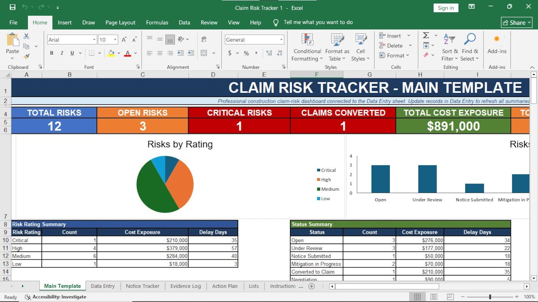This screenshot has height=302, width=538.
Task: Click the Clear eraser icon
Action: [426, 55]
